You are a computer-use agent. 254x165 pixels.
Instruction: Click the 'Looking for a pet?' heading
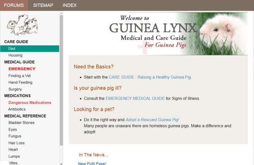point(94,109)
